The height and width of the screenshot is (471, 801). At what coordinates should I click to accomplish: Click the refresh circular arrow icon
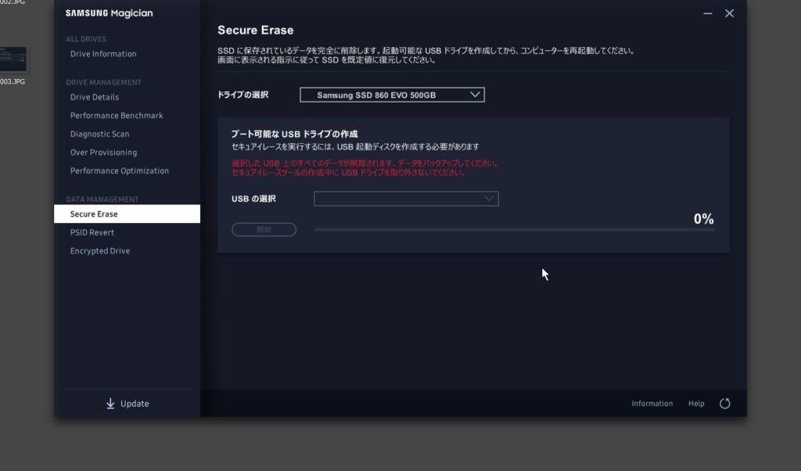pos(724,404)
